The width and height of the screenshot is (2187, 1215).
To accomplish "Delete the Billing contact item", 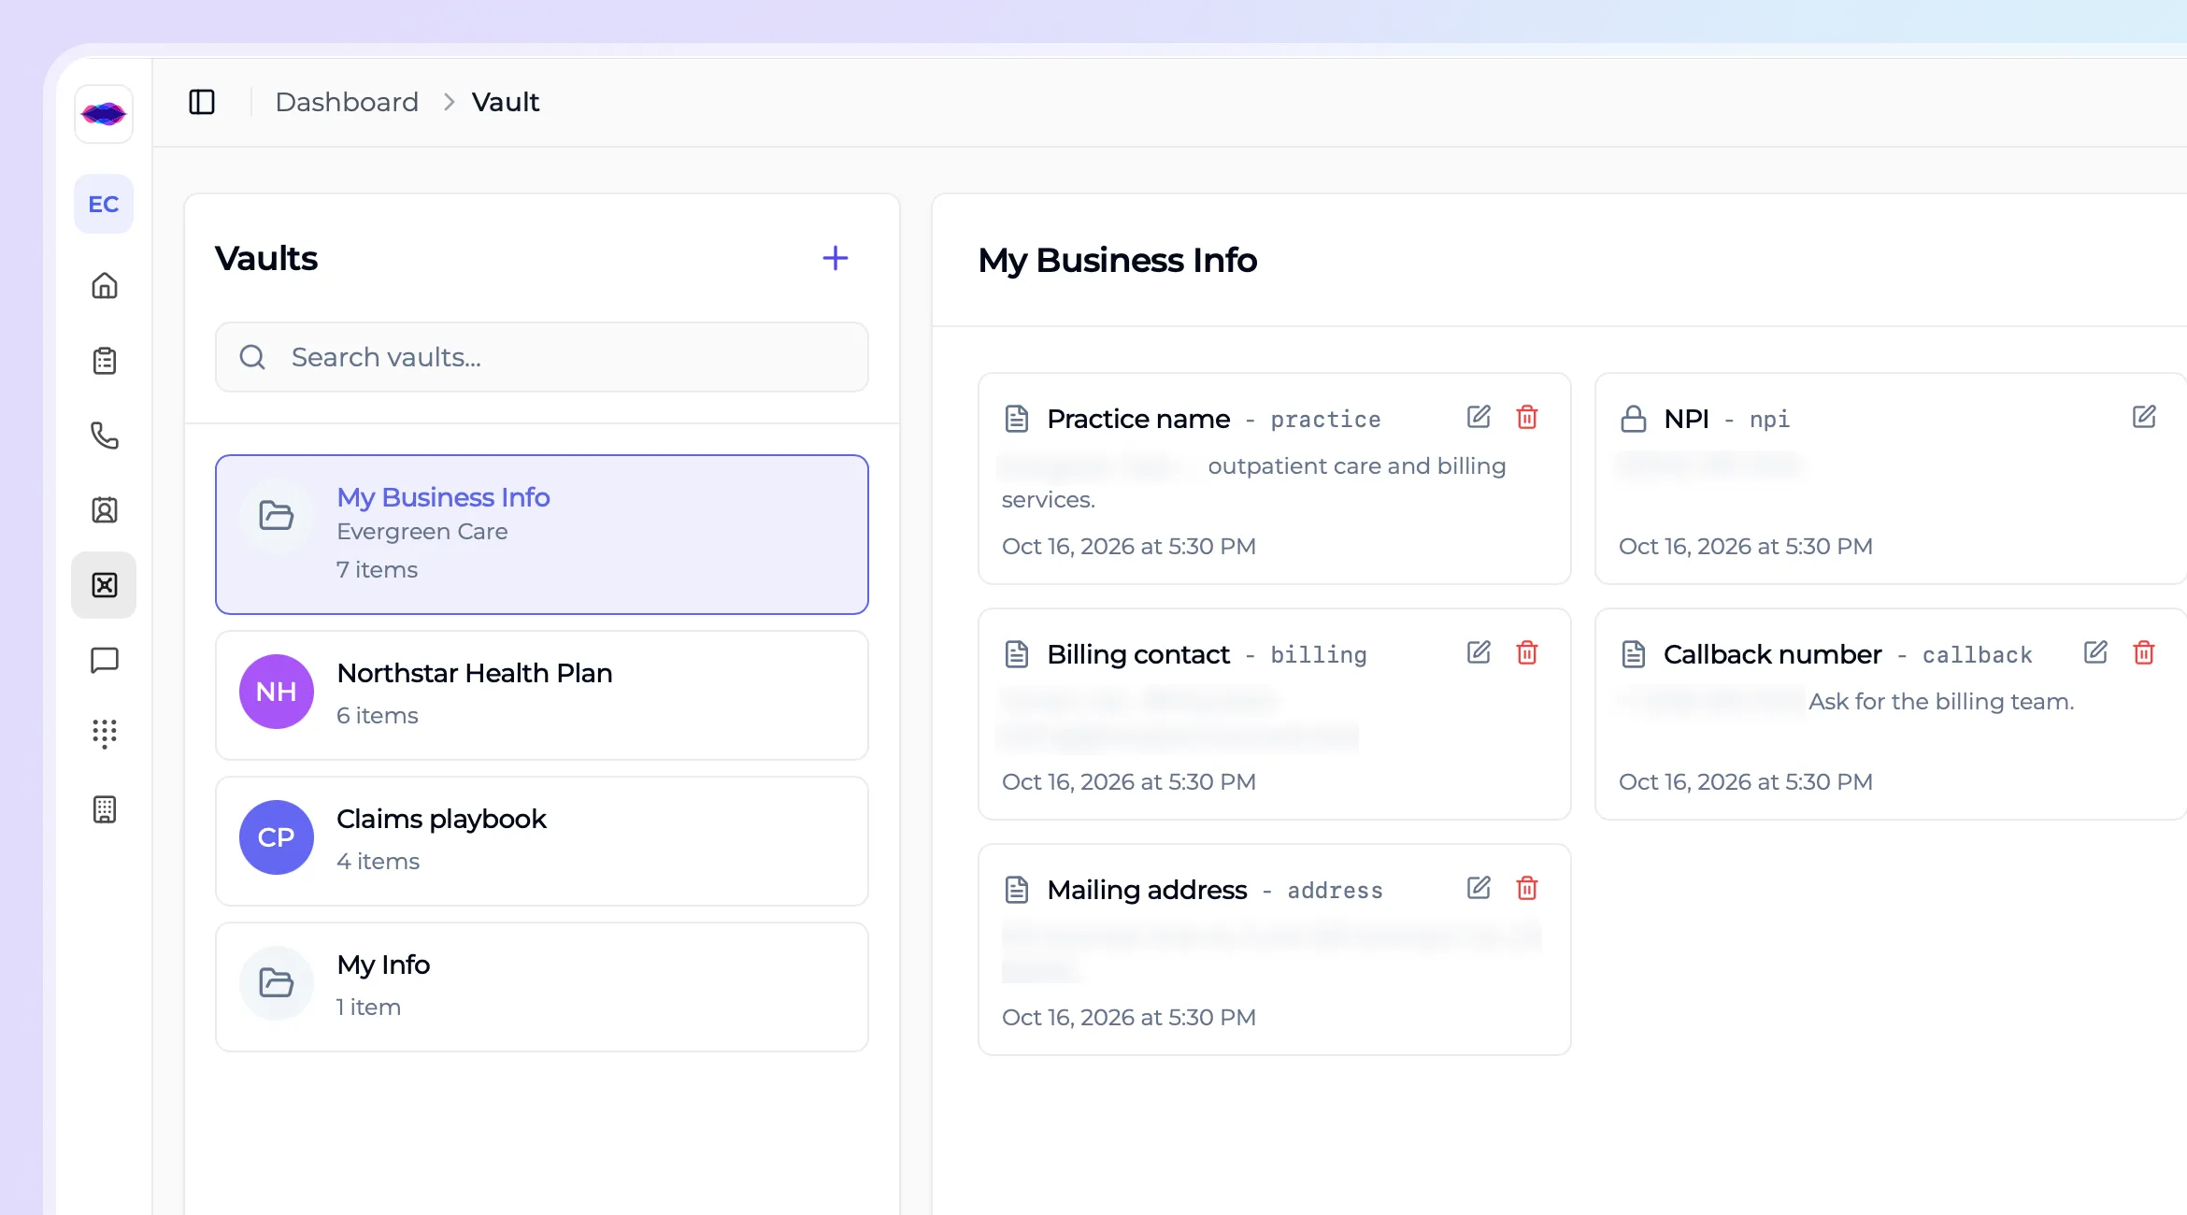I will pos(1527,652).
